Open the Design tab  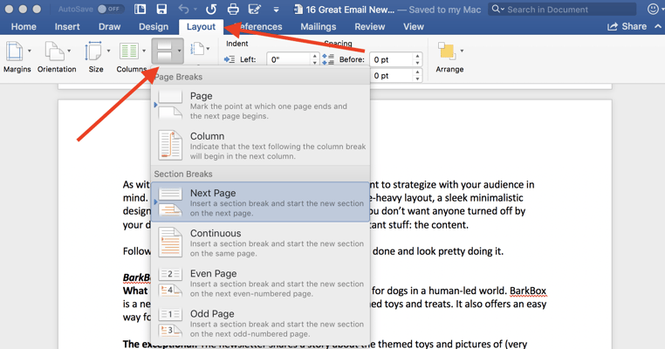coord(154,27)
